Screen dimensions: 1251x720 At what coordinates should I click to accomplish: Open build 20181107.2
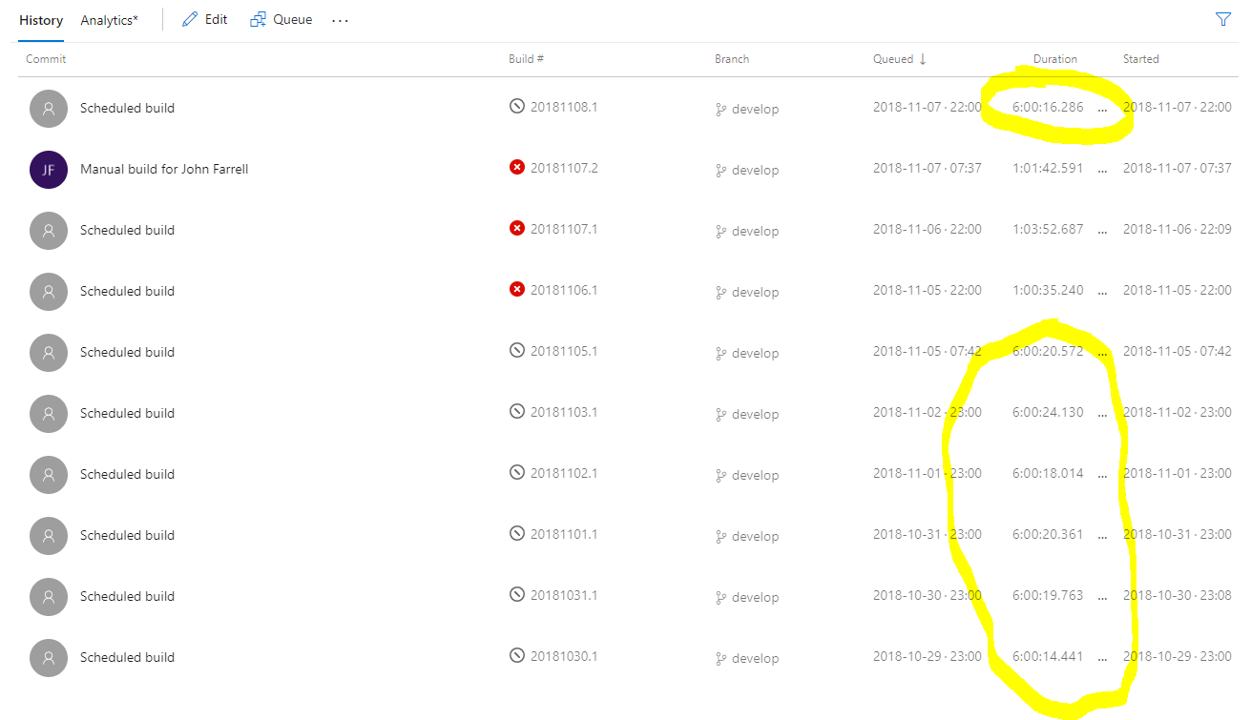click(x=564, y=168)
